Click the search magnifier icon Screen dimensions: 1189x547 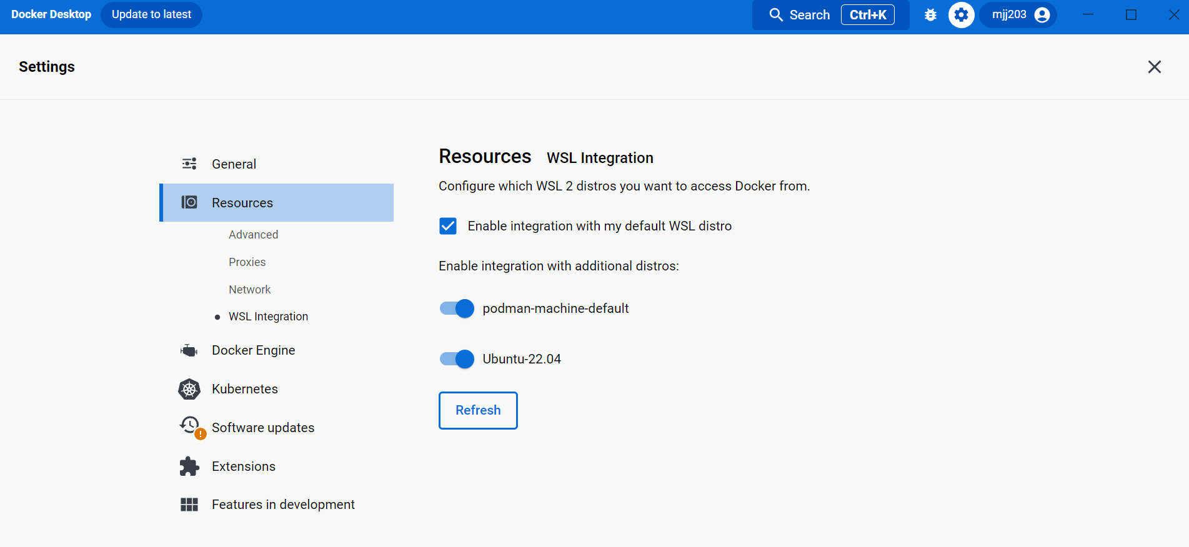tap(776, 15)
